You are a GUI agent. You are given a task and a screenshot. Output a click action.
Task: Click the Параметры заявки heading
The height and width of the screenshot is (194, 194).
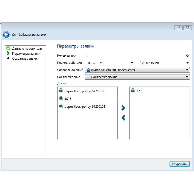pos(75,46)
